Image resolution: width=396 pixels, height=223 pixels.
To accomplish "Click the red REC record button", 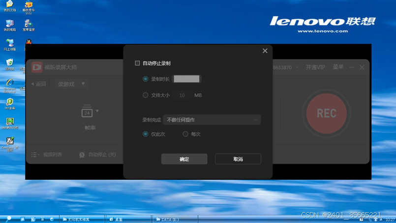I will click(327, 113).
